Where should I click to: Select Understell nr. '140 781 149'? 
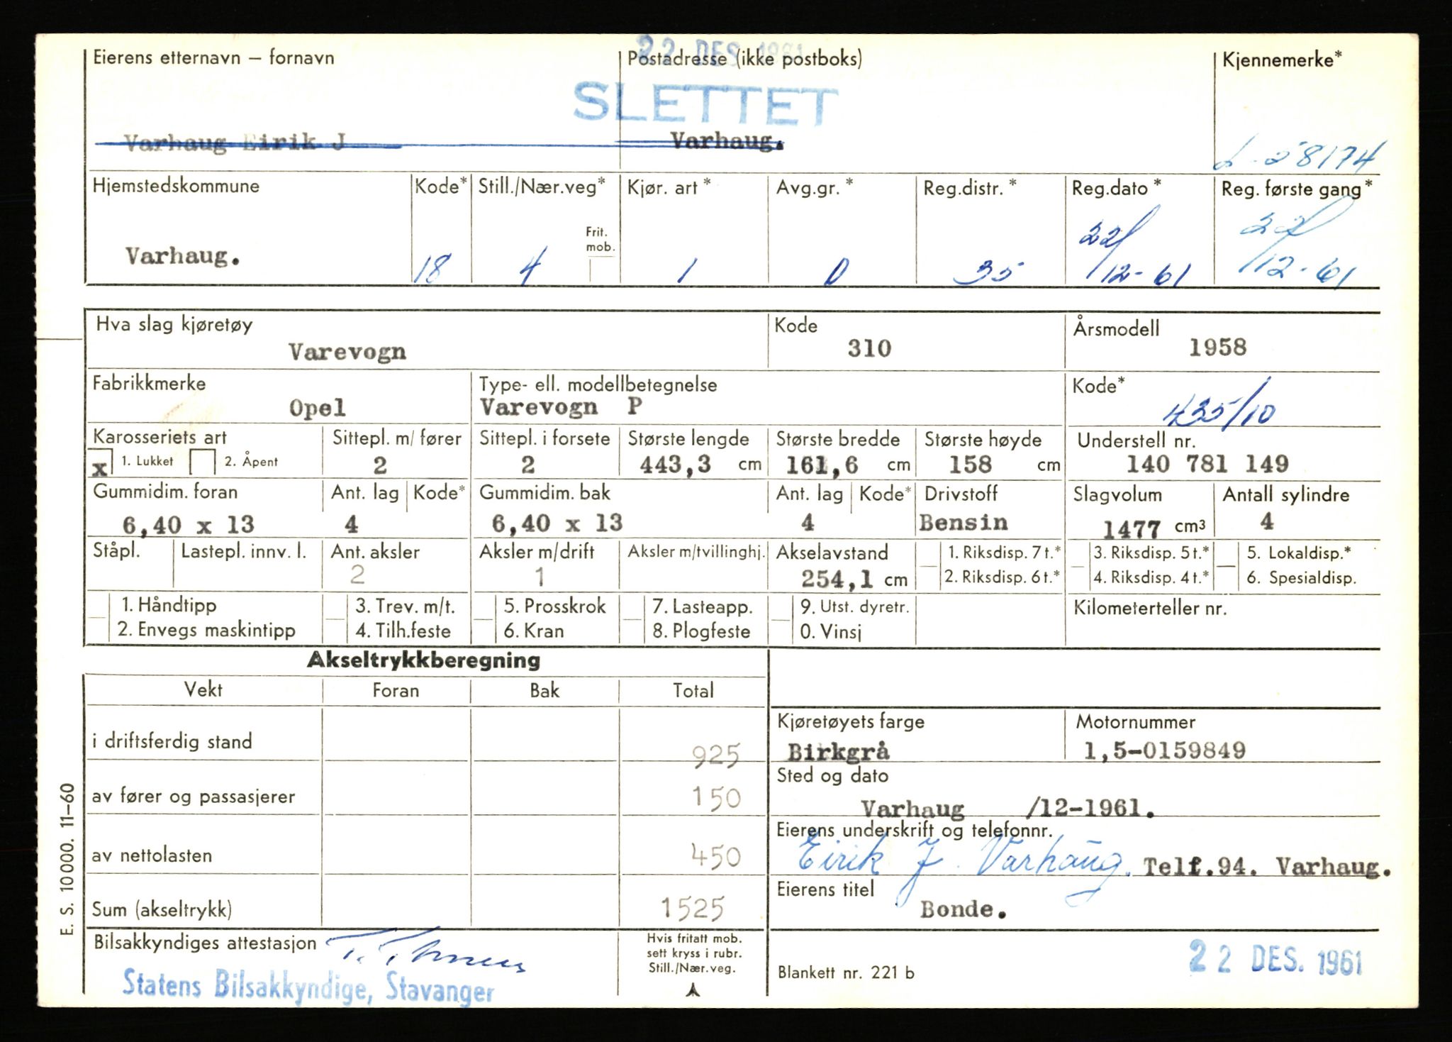(1207, 464)
